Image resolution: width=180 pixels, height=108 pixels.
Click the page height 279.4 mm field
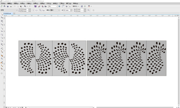coord(24,11)
